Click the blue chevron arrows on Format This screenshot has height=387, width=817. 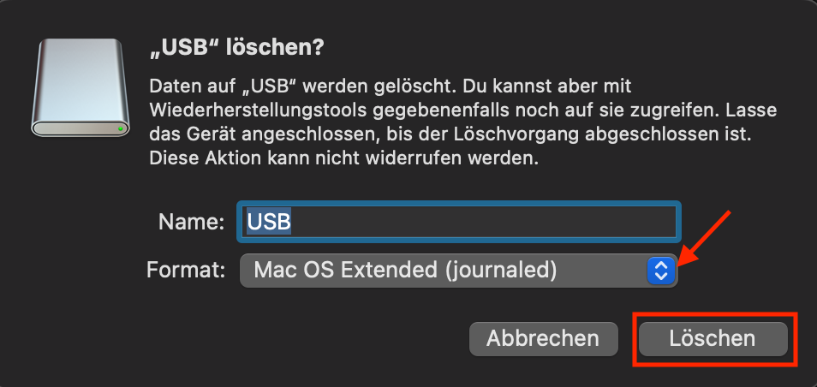point(659,271)
